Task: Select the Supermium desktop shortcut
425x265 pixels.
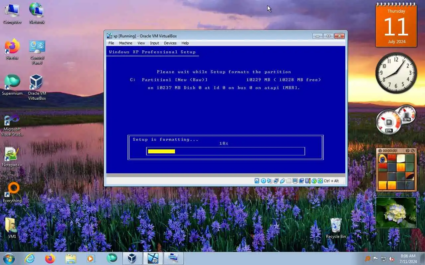Action: click(12, 85)
